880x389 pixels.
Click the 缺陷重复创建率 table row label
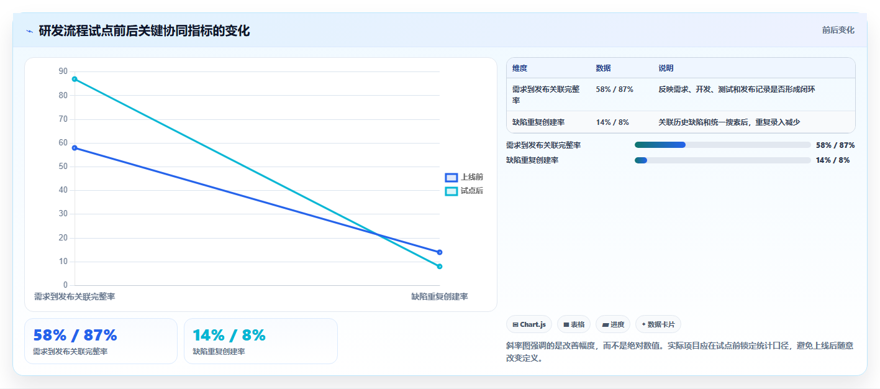[x=538, y=122]
